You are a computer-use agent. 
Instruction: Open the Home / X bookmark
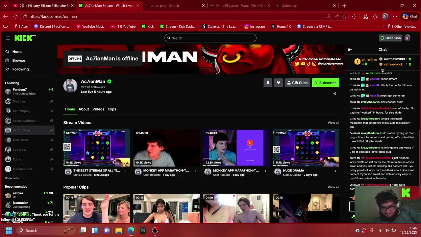[x=281, y=26]
